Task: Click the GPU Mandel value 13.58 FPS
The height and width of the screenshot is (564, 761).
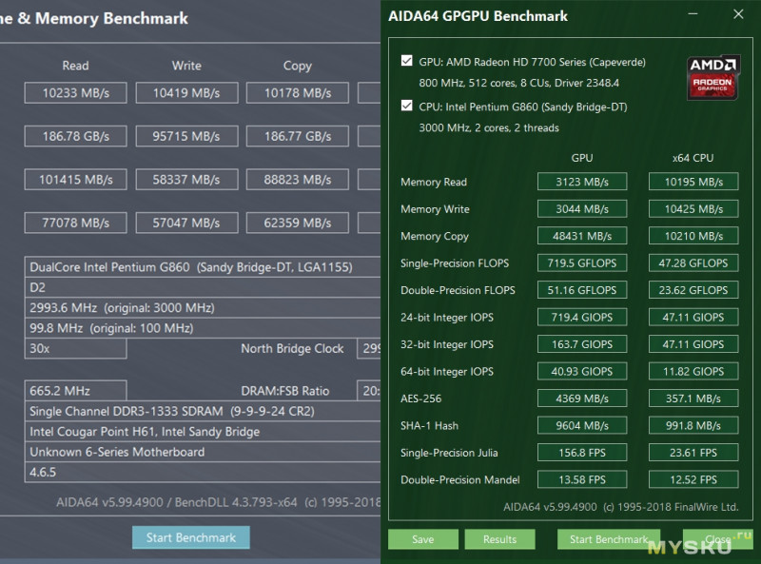Action: click(x=582, y=479)
